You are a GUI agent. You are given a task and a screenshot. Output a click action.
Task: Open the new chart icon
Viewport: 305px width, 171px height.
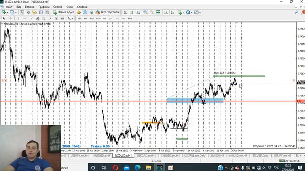pyautogui.click(x=4, y=12)
